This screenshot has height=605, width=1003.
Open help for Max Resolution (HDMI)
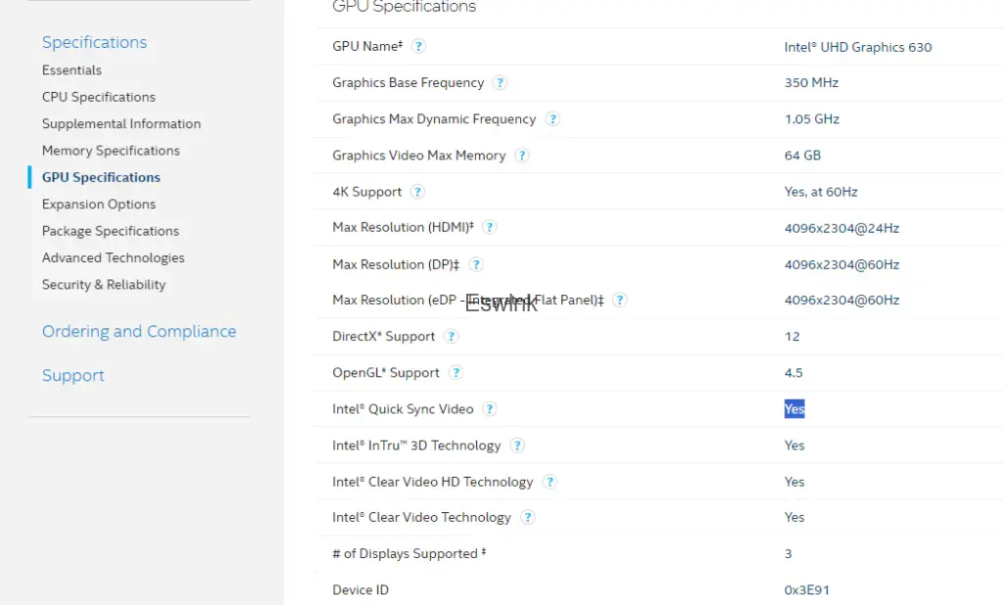(490, 227)
